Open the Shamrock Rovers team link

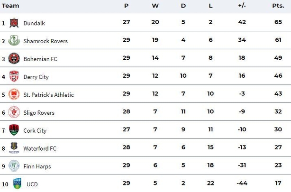(45, 41)
